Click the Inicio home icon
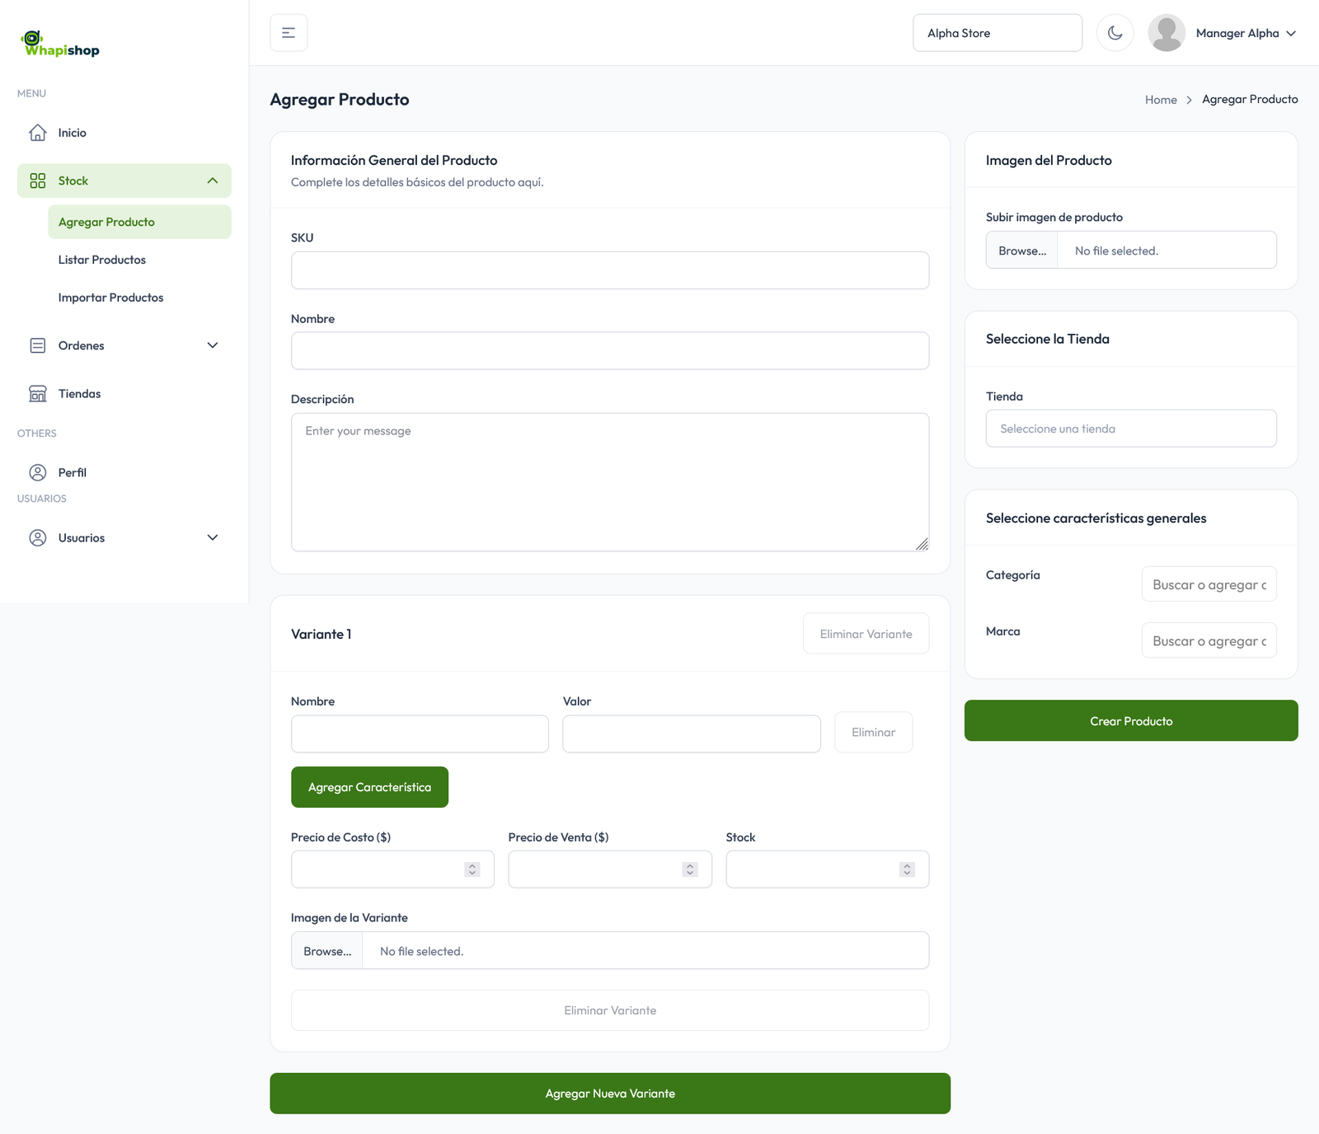The width and height of the screenshot is (1319, 1134). tap(38, 133)
